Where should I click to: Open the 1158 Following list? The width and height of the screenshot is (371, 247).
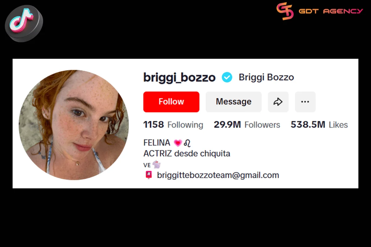tap(173, 125)
